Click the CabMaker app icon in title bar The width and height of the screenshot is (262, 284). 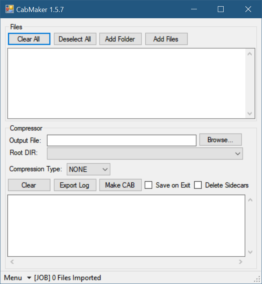[x=9, y=9]
